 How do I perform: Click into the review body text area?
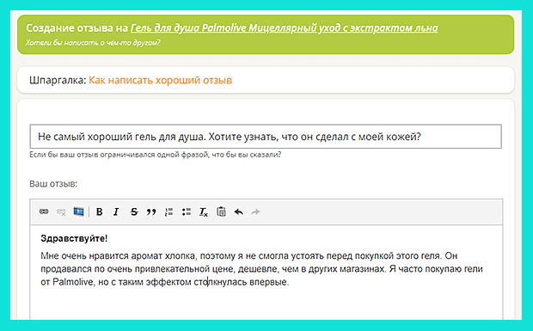click(x=266, y=272)
